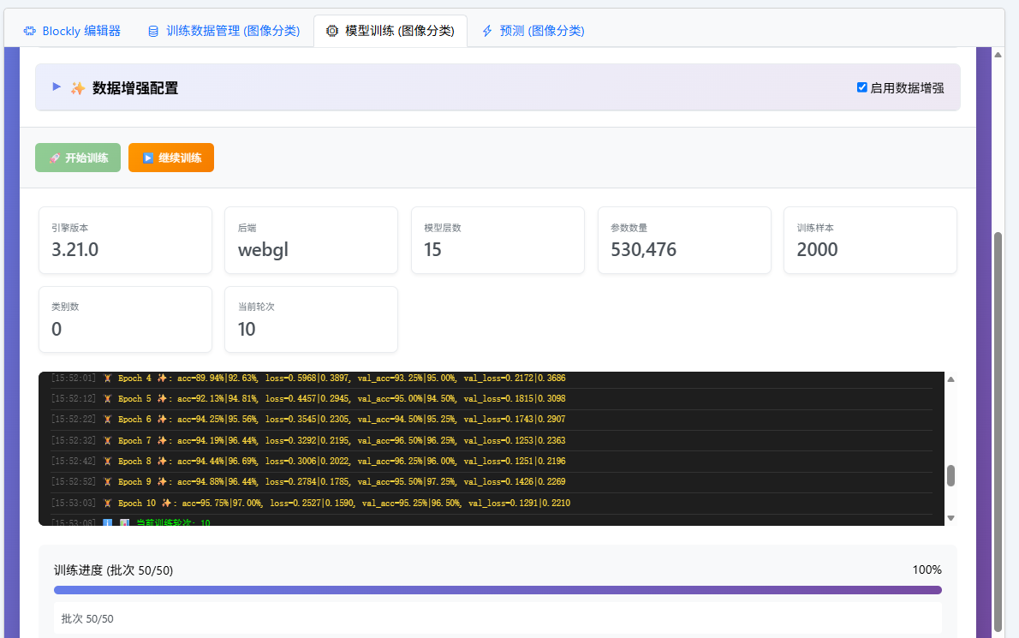This screenshot has height=638, width=1019.
Task: Click the sparkle icon beside 数据增强配置
Action: coord(78,88)
